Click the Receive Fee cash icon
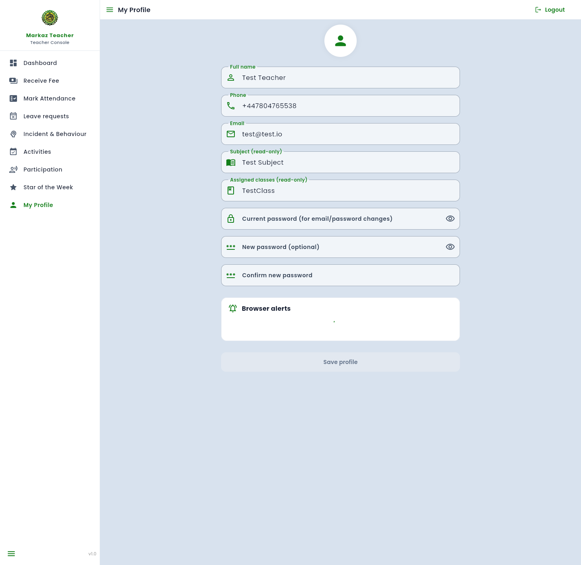The image size is (581, 565). click(x=13, y=81)
